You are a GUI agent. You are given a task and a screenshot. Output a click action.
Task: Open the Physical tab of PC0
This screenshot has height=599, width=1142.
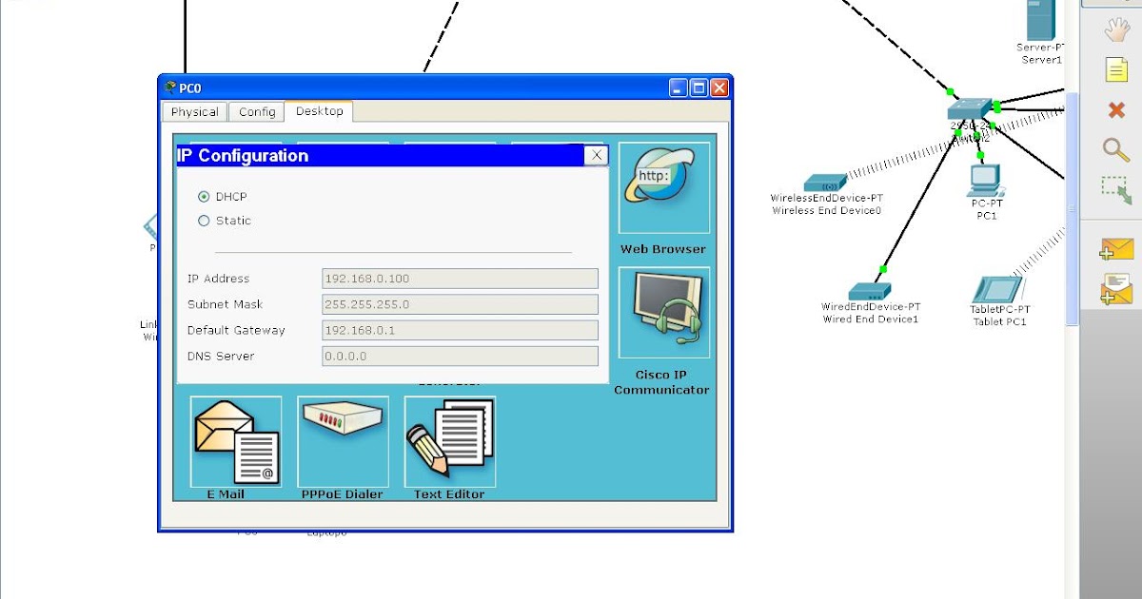coord(194,111)
